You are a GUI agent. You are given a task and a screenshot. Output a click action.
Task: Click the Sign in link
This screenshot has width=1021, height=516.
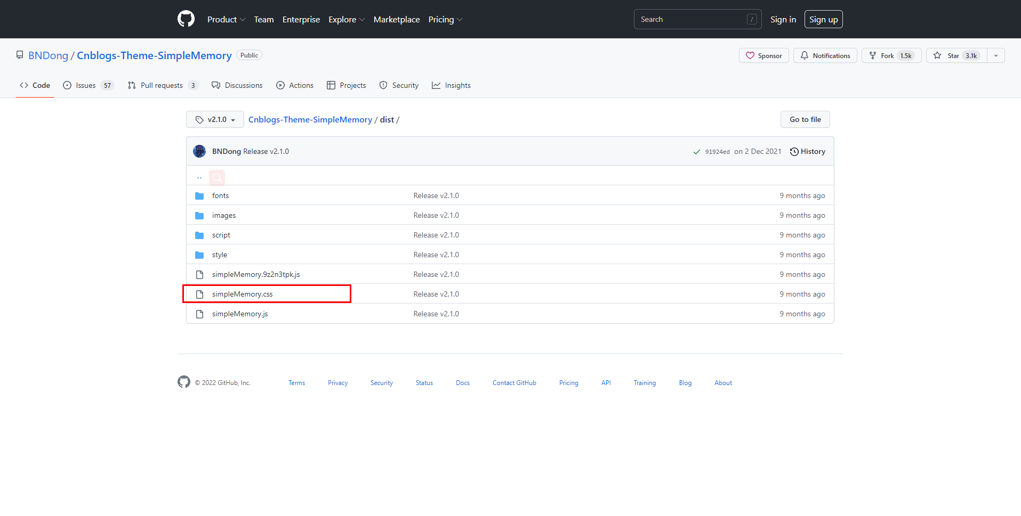[783, 19]
